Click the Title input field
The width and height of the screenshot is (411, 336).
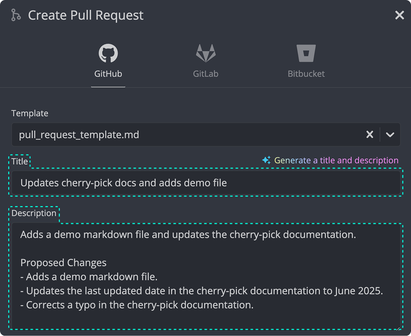coord(206,183)
